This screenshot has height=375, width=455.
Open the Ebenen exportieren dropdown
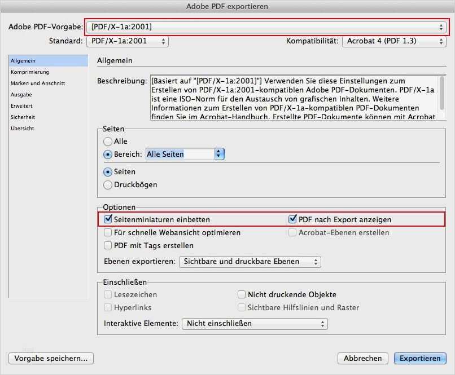click(x=250, y=262)
